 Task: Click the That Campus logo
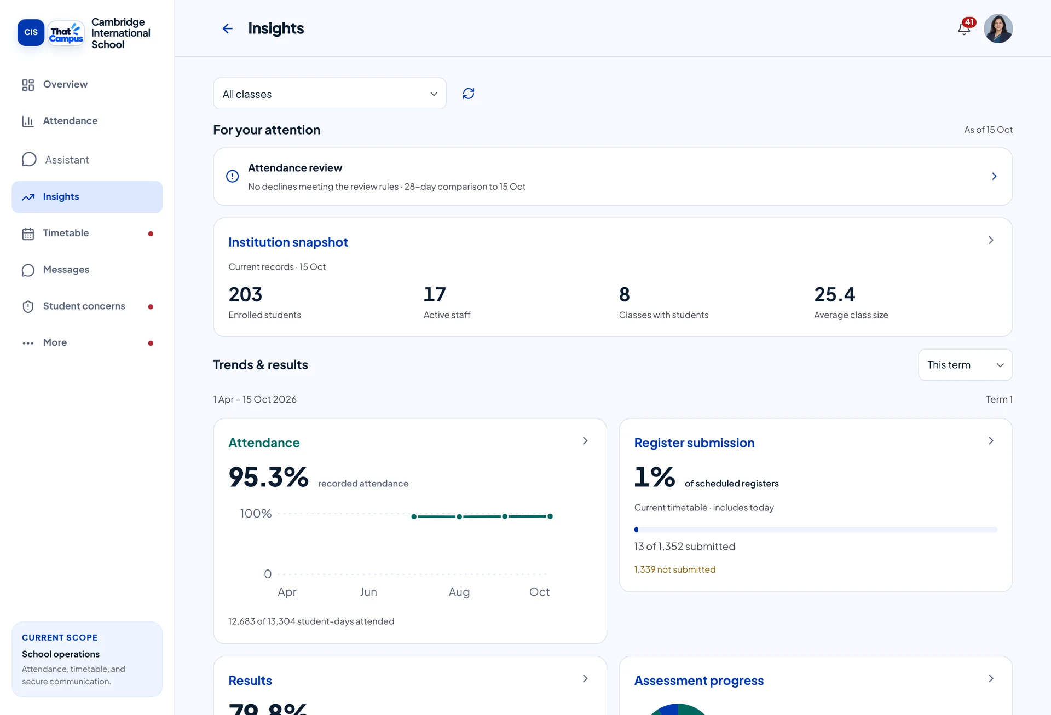coord(66,33)
